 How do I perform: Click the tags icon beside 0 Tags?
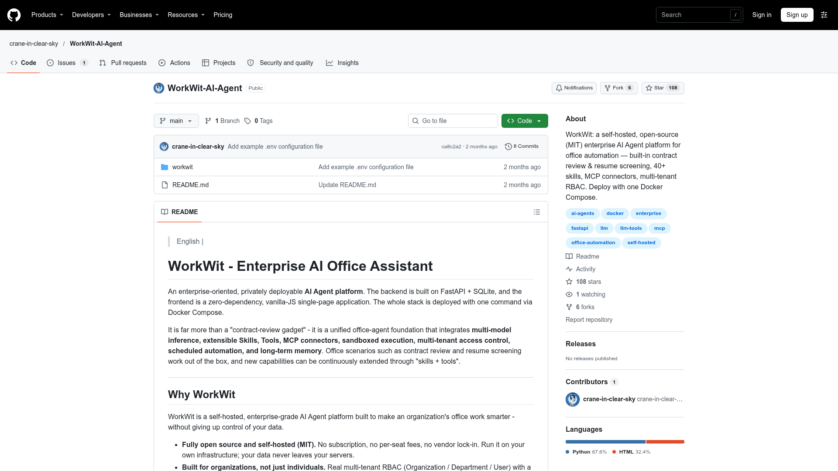[247, 121]
